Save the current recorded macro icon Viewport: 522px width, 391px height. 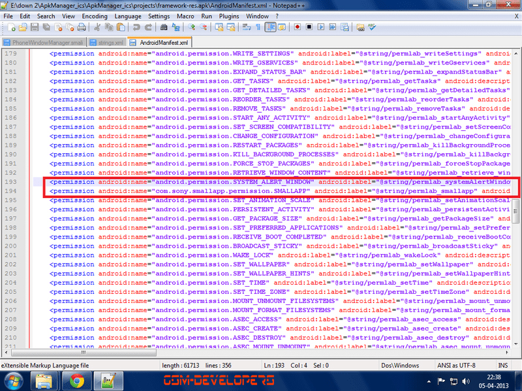345,27
